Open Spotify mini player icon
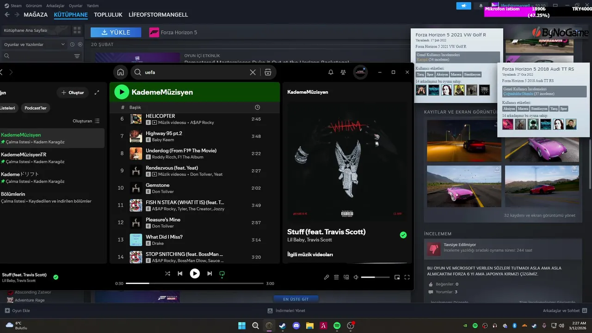The image size is (592, 333). pos(397,277)
